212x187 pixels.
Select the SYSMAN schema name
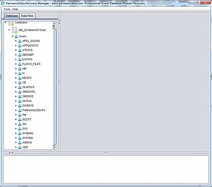click(x=28, y=133)
